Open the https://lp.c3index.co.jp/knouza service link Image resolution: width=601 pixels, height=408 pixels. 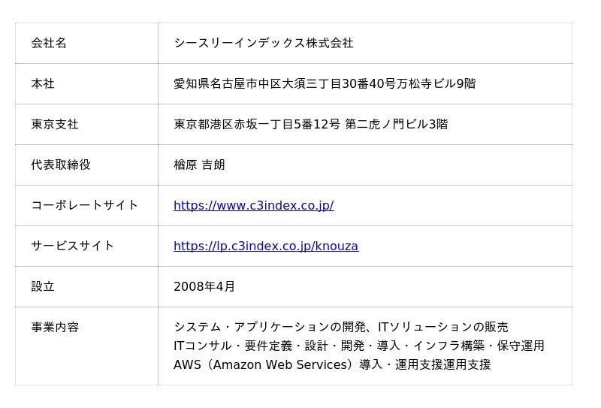pyautogui.click(x=265, y=246)
